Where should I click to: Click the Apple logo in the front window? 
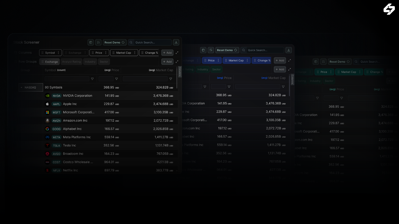[x=47, y=104]
